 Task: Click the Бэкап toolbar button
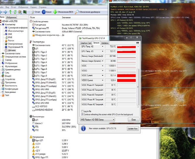[46, 12]
